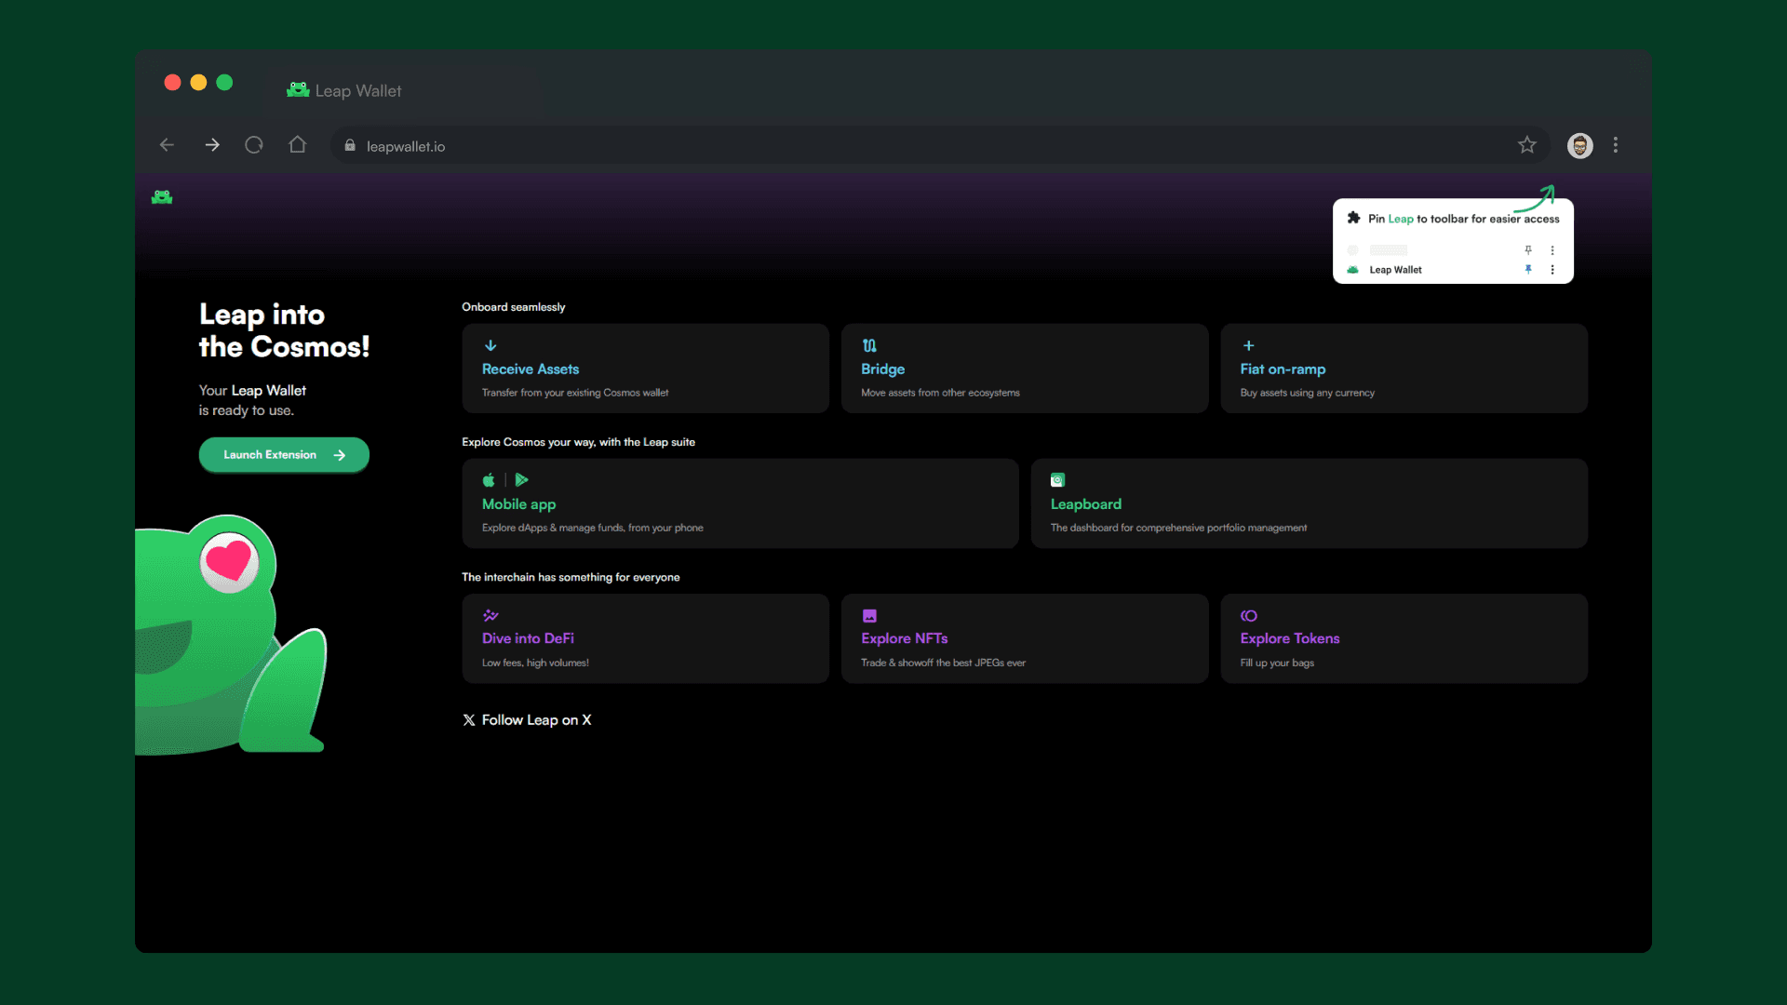The image size is (1787, 1005).
Task: Open the Bridge title link
Action: click(x=882, y=369)
